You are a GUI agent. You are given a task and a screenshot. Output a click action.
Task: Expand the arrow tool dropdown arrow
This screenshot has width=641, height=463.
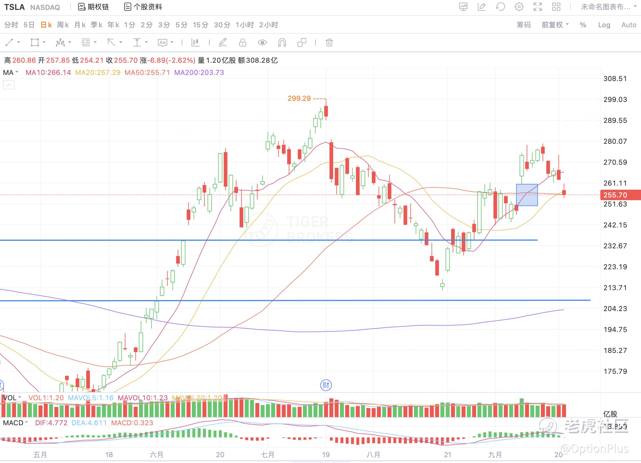(x=121, y=42)
